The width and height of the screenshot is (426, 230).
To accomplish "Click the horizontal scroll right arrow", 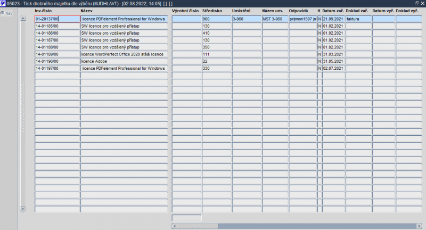I will 419,226.
